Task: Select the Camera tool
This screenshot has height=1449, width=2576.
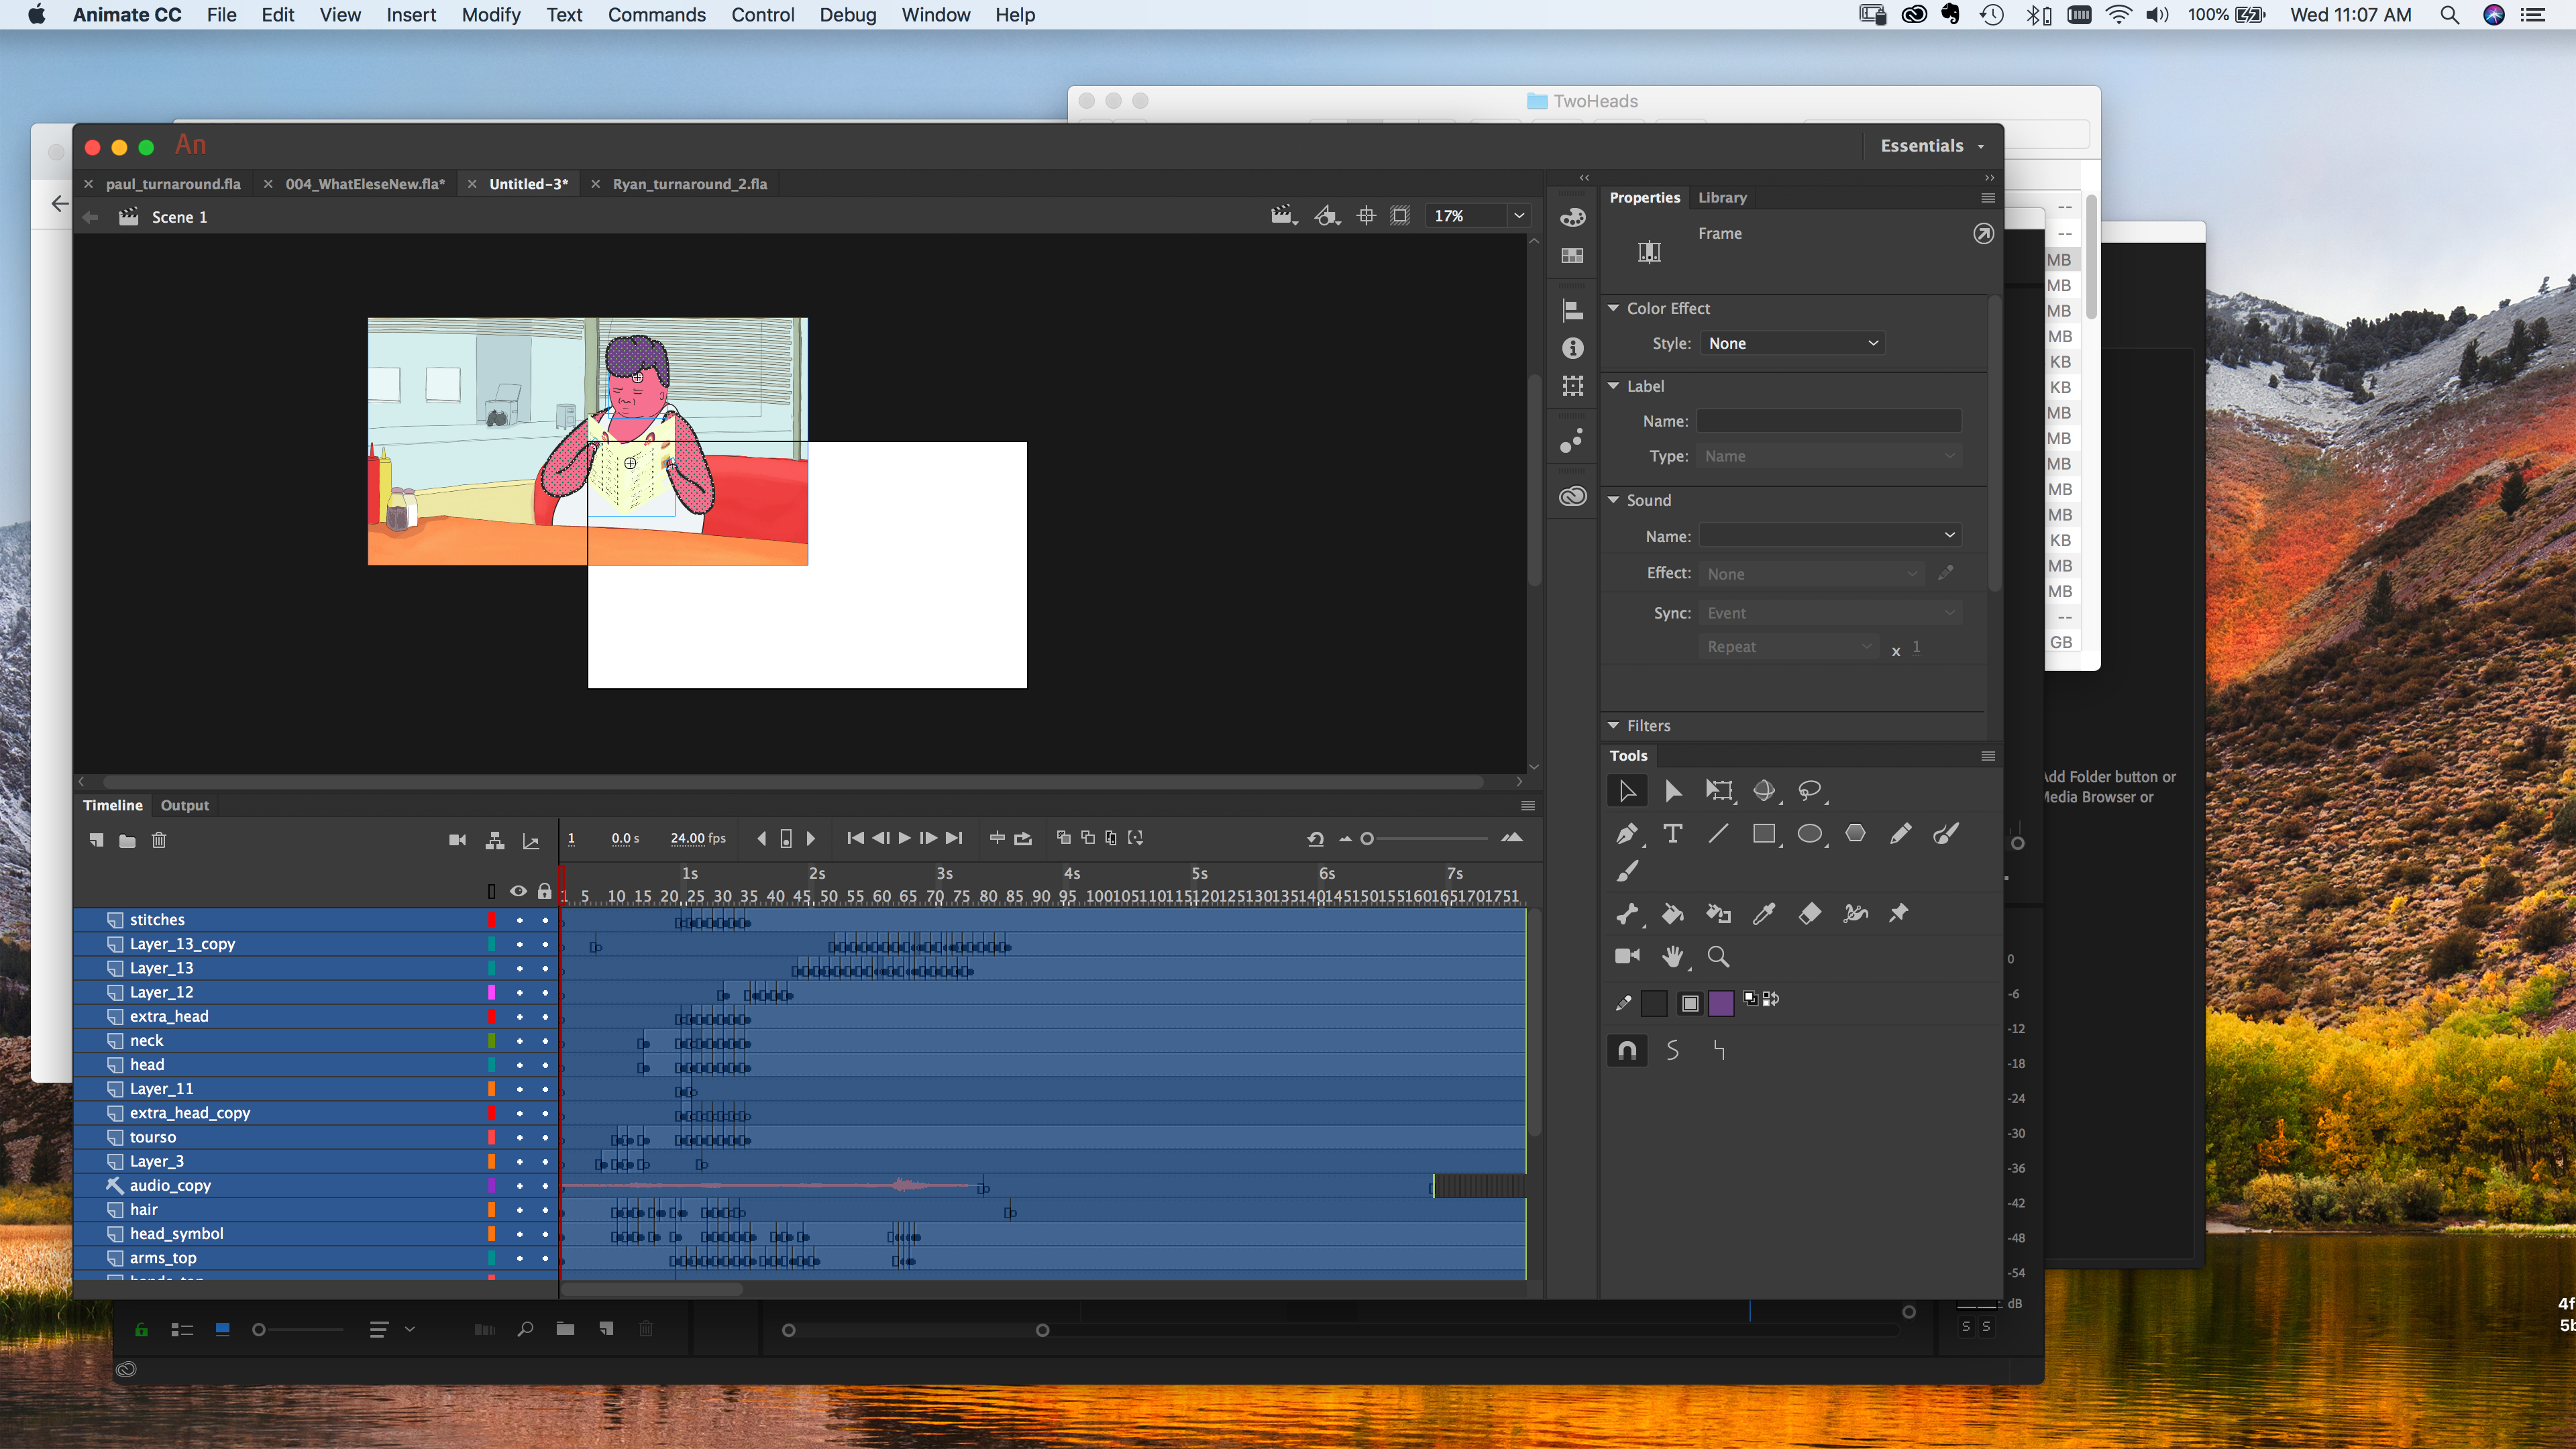Action: [1627, 955]
